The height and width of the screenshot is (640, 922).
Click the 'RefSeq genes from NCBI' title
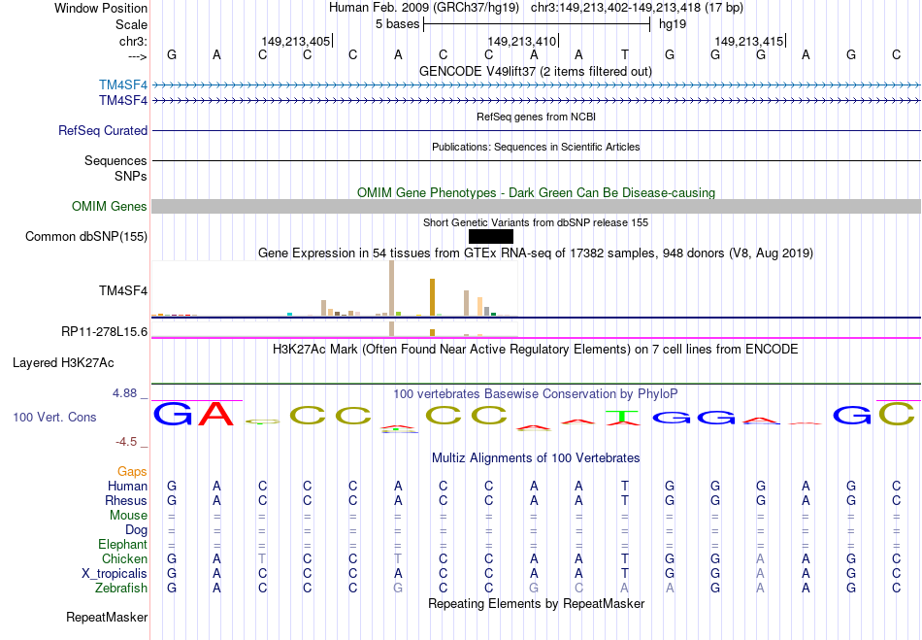tap(537, 117)
